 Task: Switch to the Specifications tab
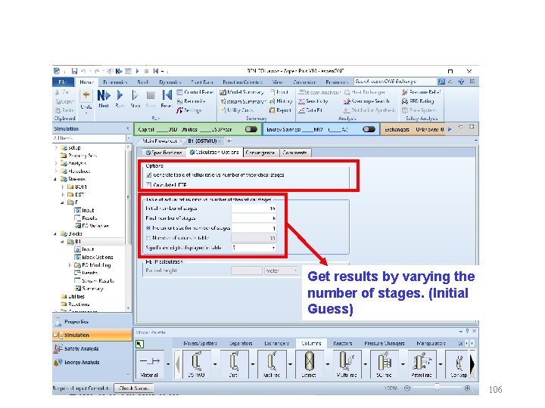tap(163, 153)
